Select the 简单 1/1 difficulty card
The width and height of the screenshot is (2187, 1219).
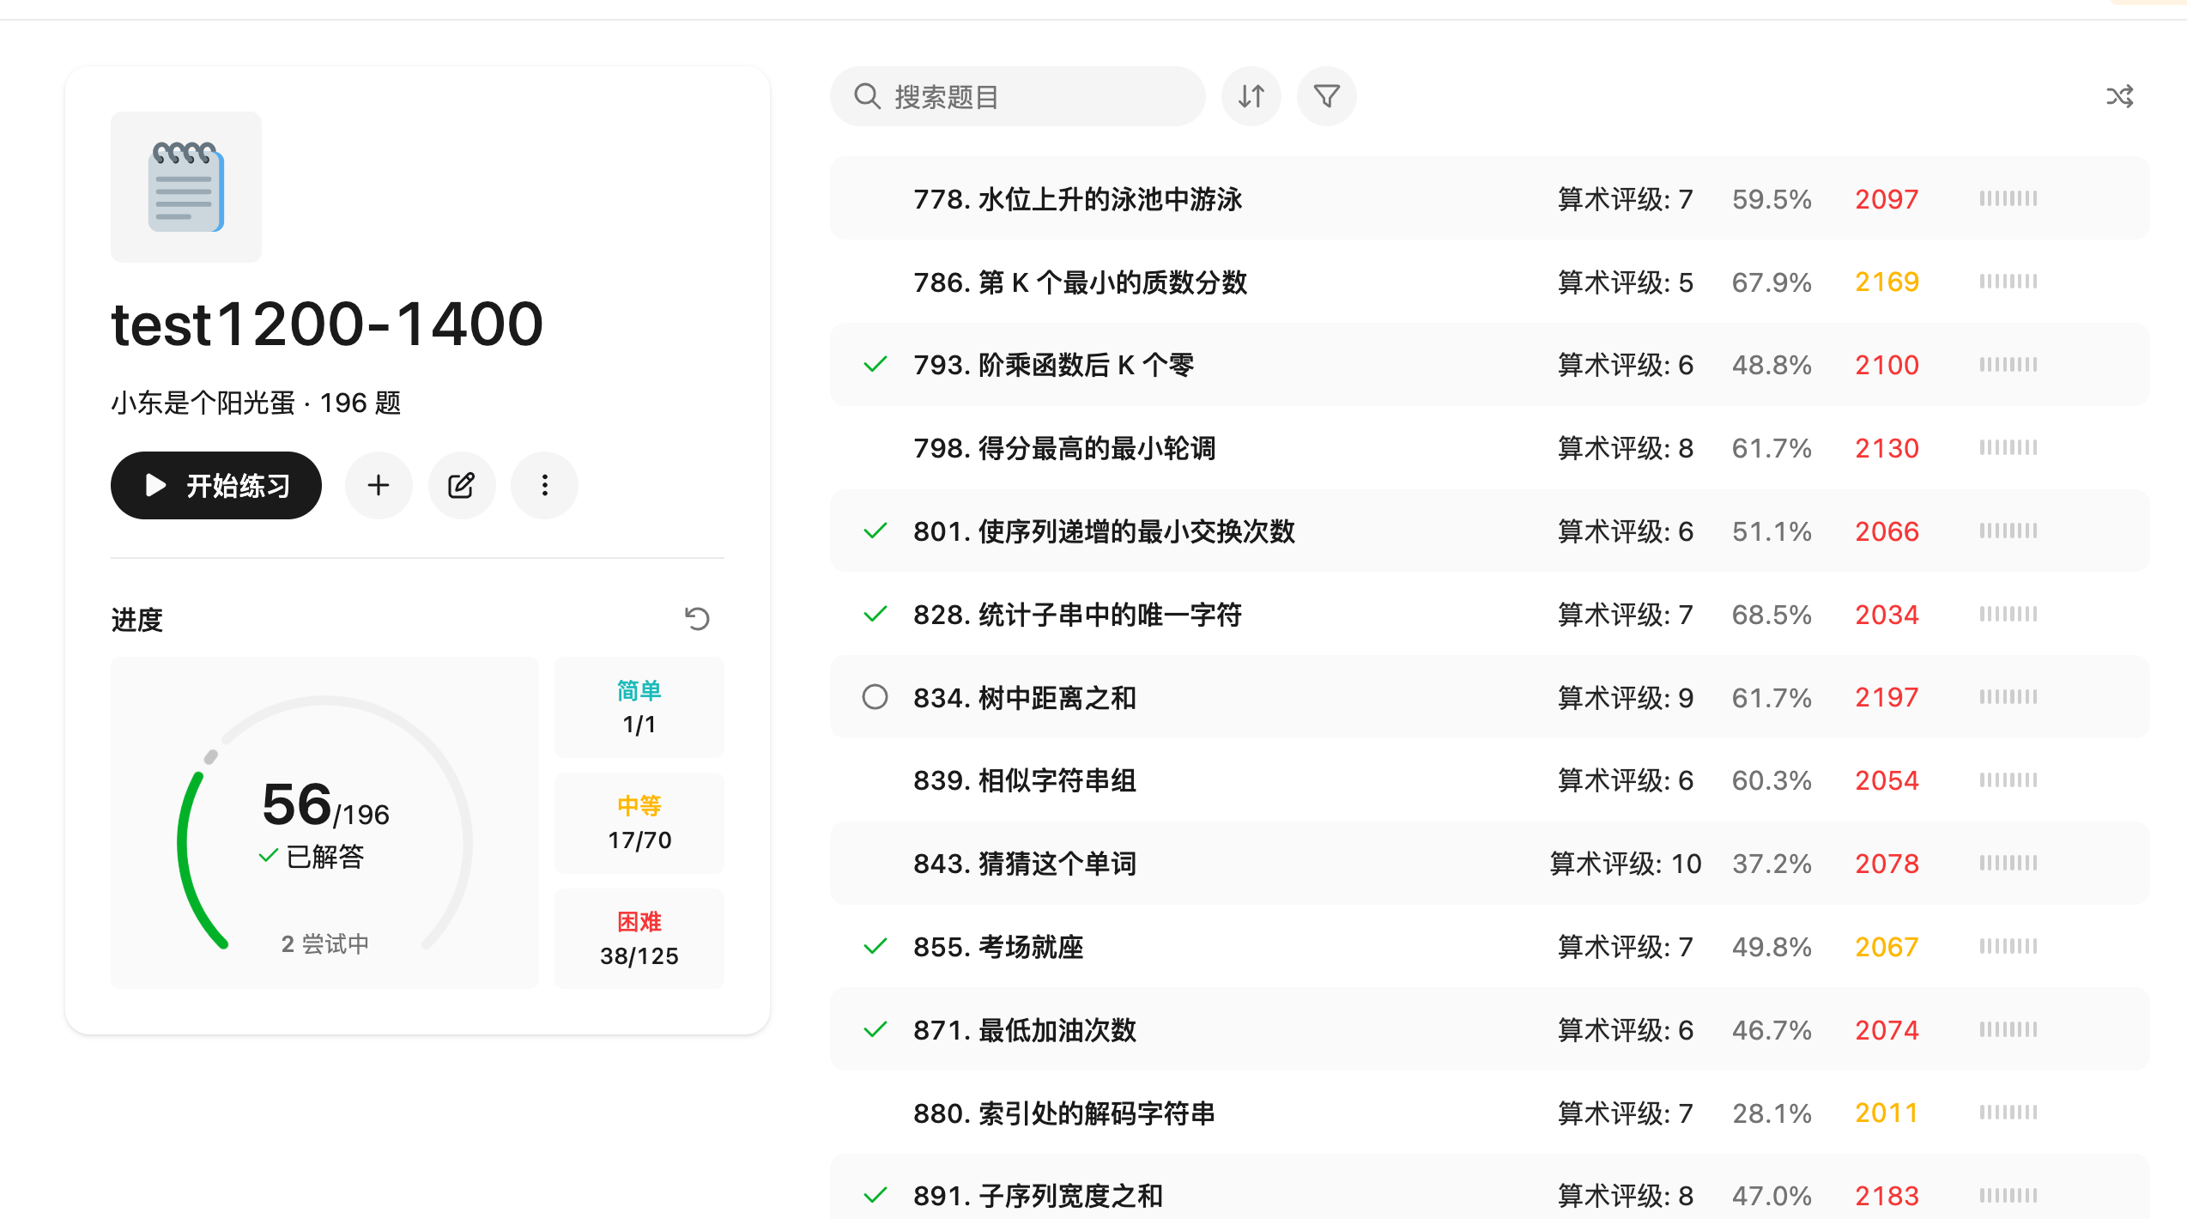(639, 707)
